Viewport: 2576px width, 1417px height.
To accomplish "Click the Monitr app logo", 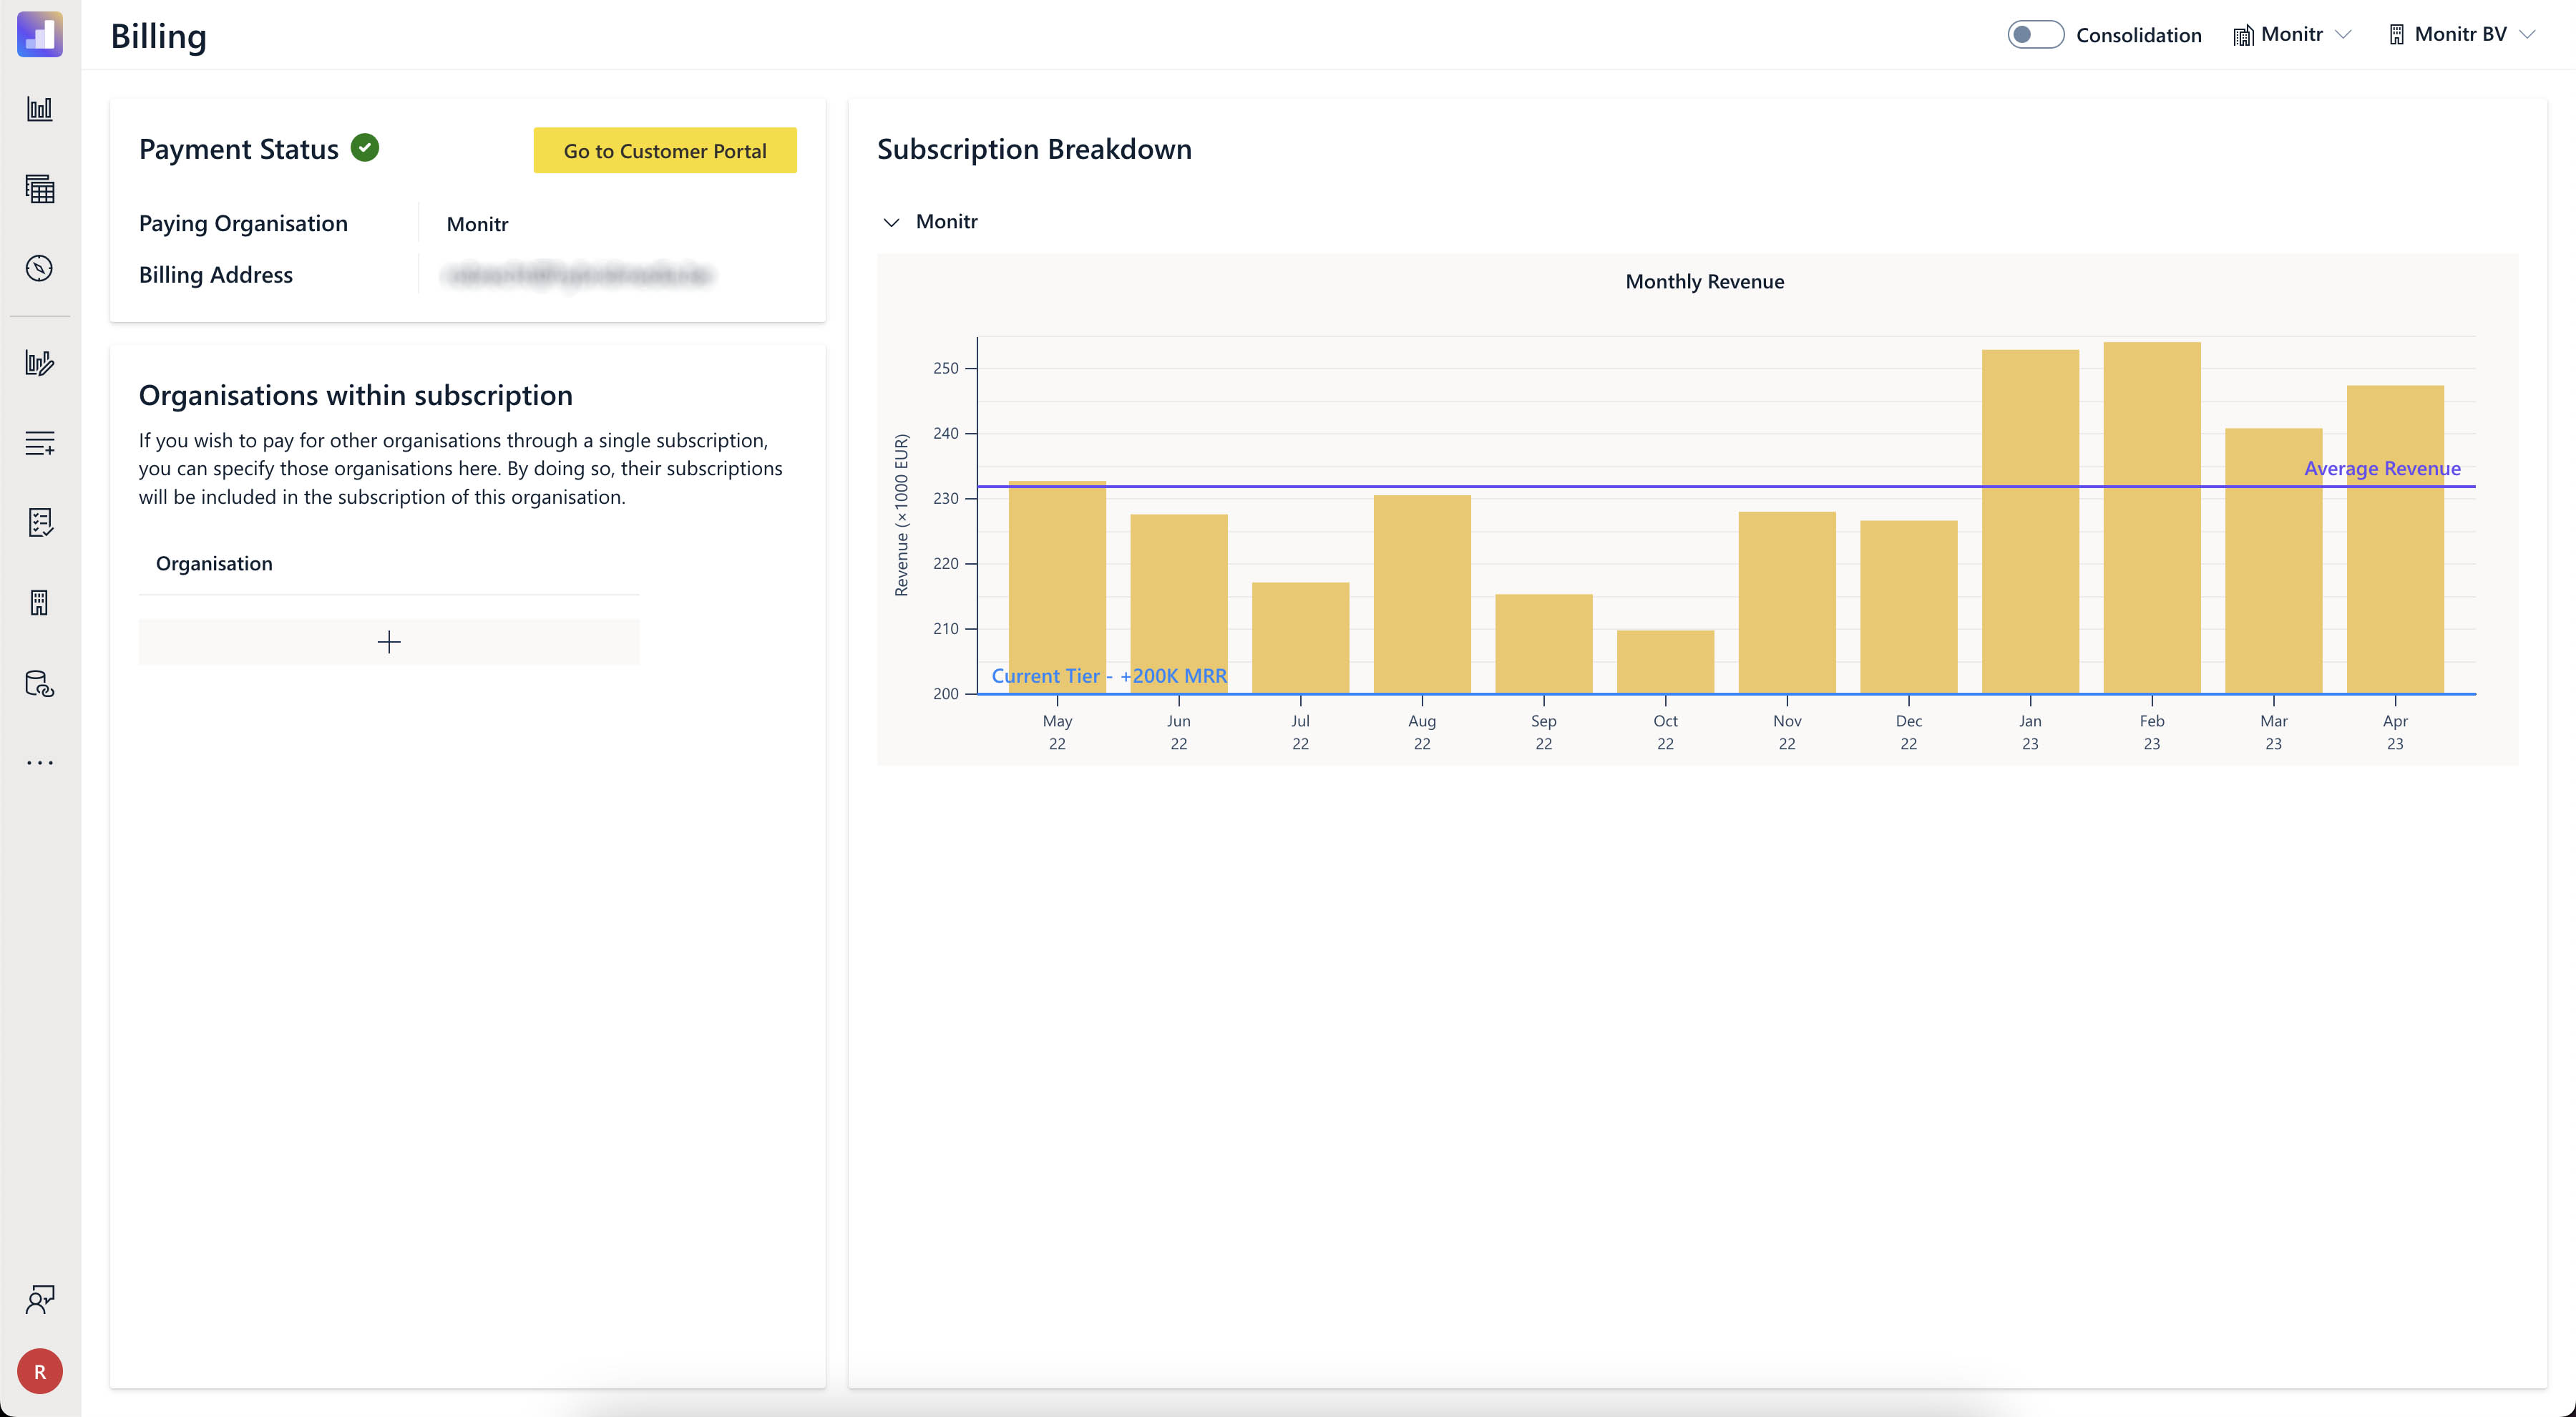I will 40,34.
